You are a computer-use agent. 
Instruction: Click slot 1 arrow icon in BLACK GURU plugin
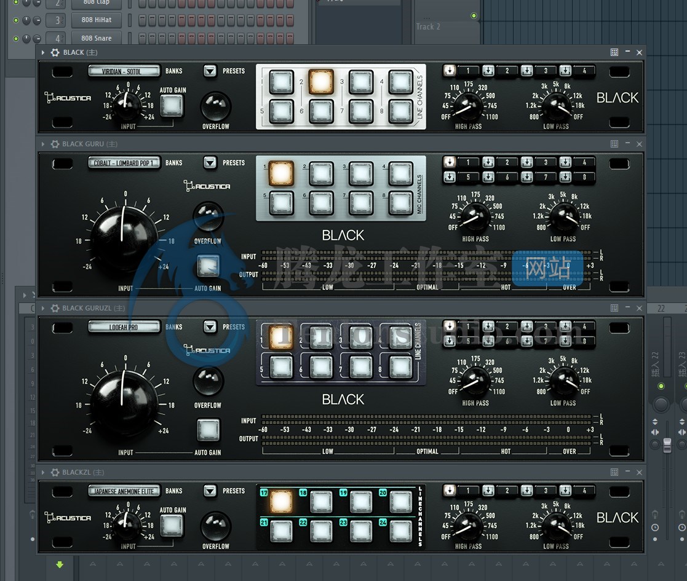(x=450, y=162)
